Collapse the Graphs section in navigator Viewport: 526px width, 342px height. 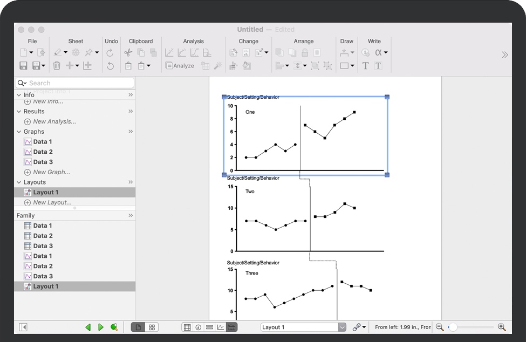coord(19,132)
